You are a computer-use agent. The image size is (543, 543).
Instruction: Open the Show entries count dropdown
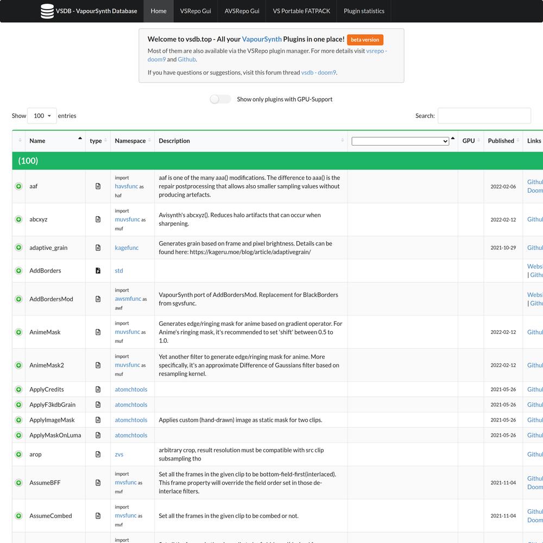tap(42, 116)
